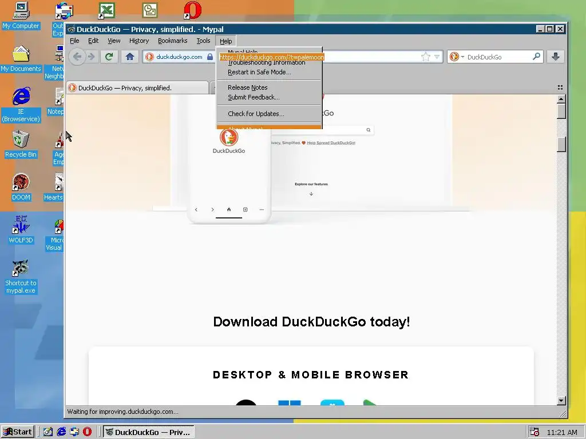This screenshot has width=586, height=439.
Task: Open the Bookmarks menu
Action: point(172,41)
